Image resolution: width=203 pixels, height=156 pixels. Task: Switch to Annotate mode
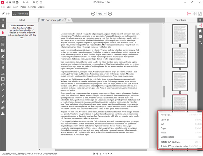(x=20, y=14)
